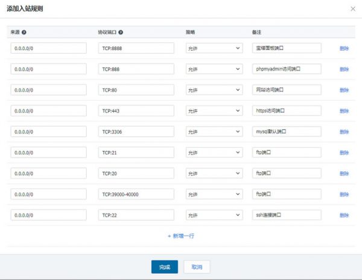Edit the 宝塔面板端口 remark field
This screenshot has width=362, height=280.
click(x=287, y=48)
